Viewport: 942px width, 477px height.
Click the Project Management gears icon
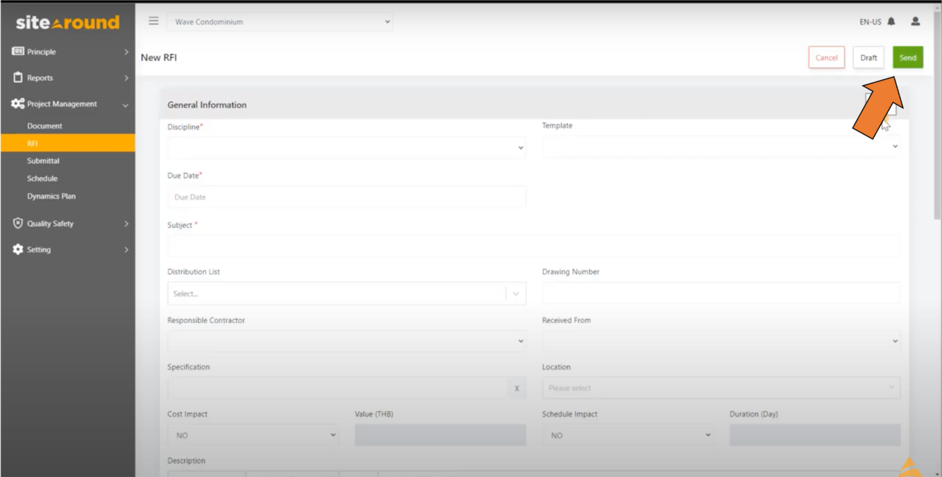pyautogui.click(x=17, y=104)
